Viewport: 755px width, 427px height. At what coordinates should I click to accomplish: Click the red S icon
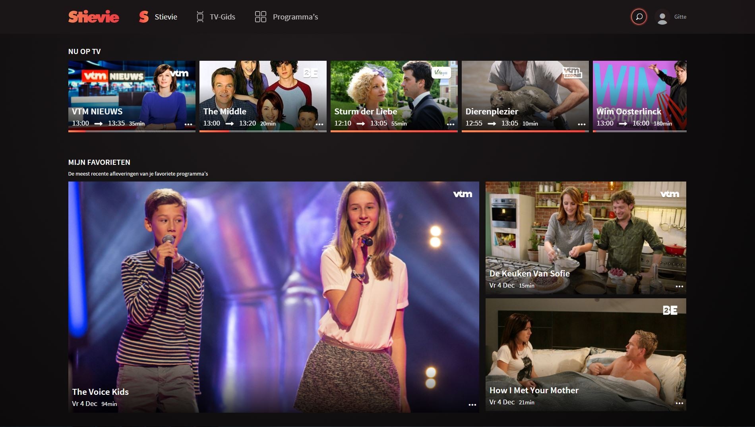tap(144, 17)
